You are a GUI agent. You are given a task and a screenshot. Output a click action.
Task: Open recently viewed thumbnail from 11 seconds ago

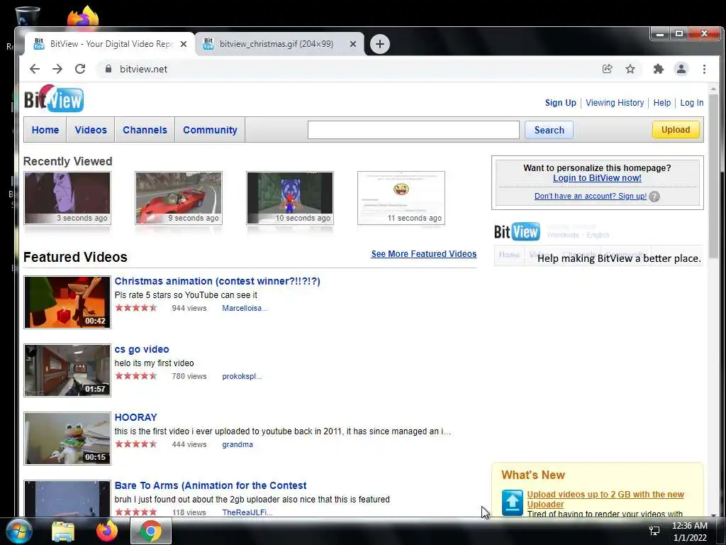(x=401, y=198)
